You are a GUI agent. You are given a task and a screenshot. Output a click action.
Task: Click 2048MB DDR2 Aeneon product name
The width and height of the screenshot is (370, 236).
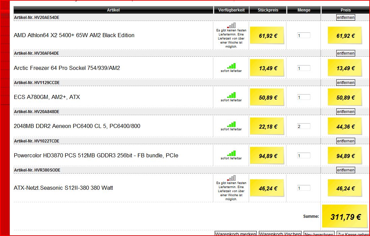(77, 126)
